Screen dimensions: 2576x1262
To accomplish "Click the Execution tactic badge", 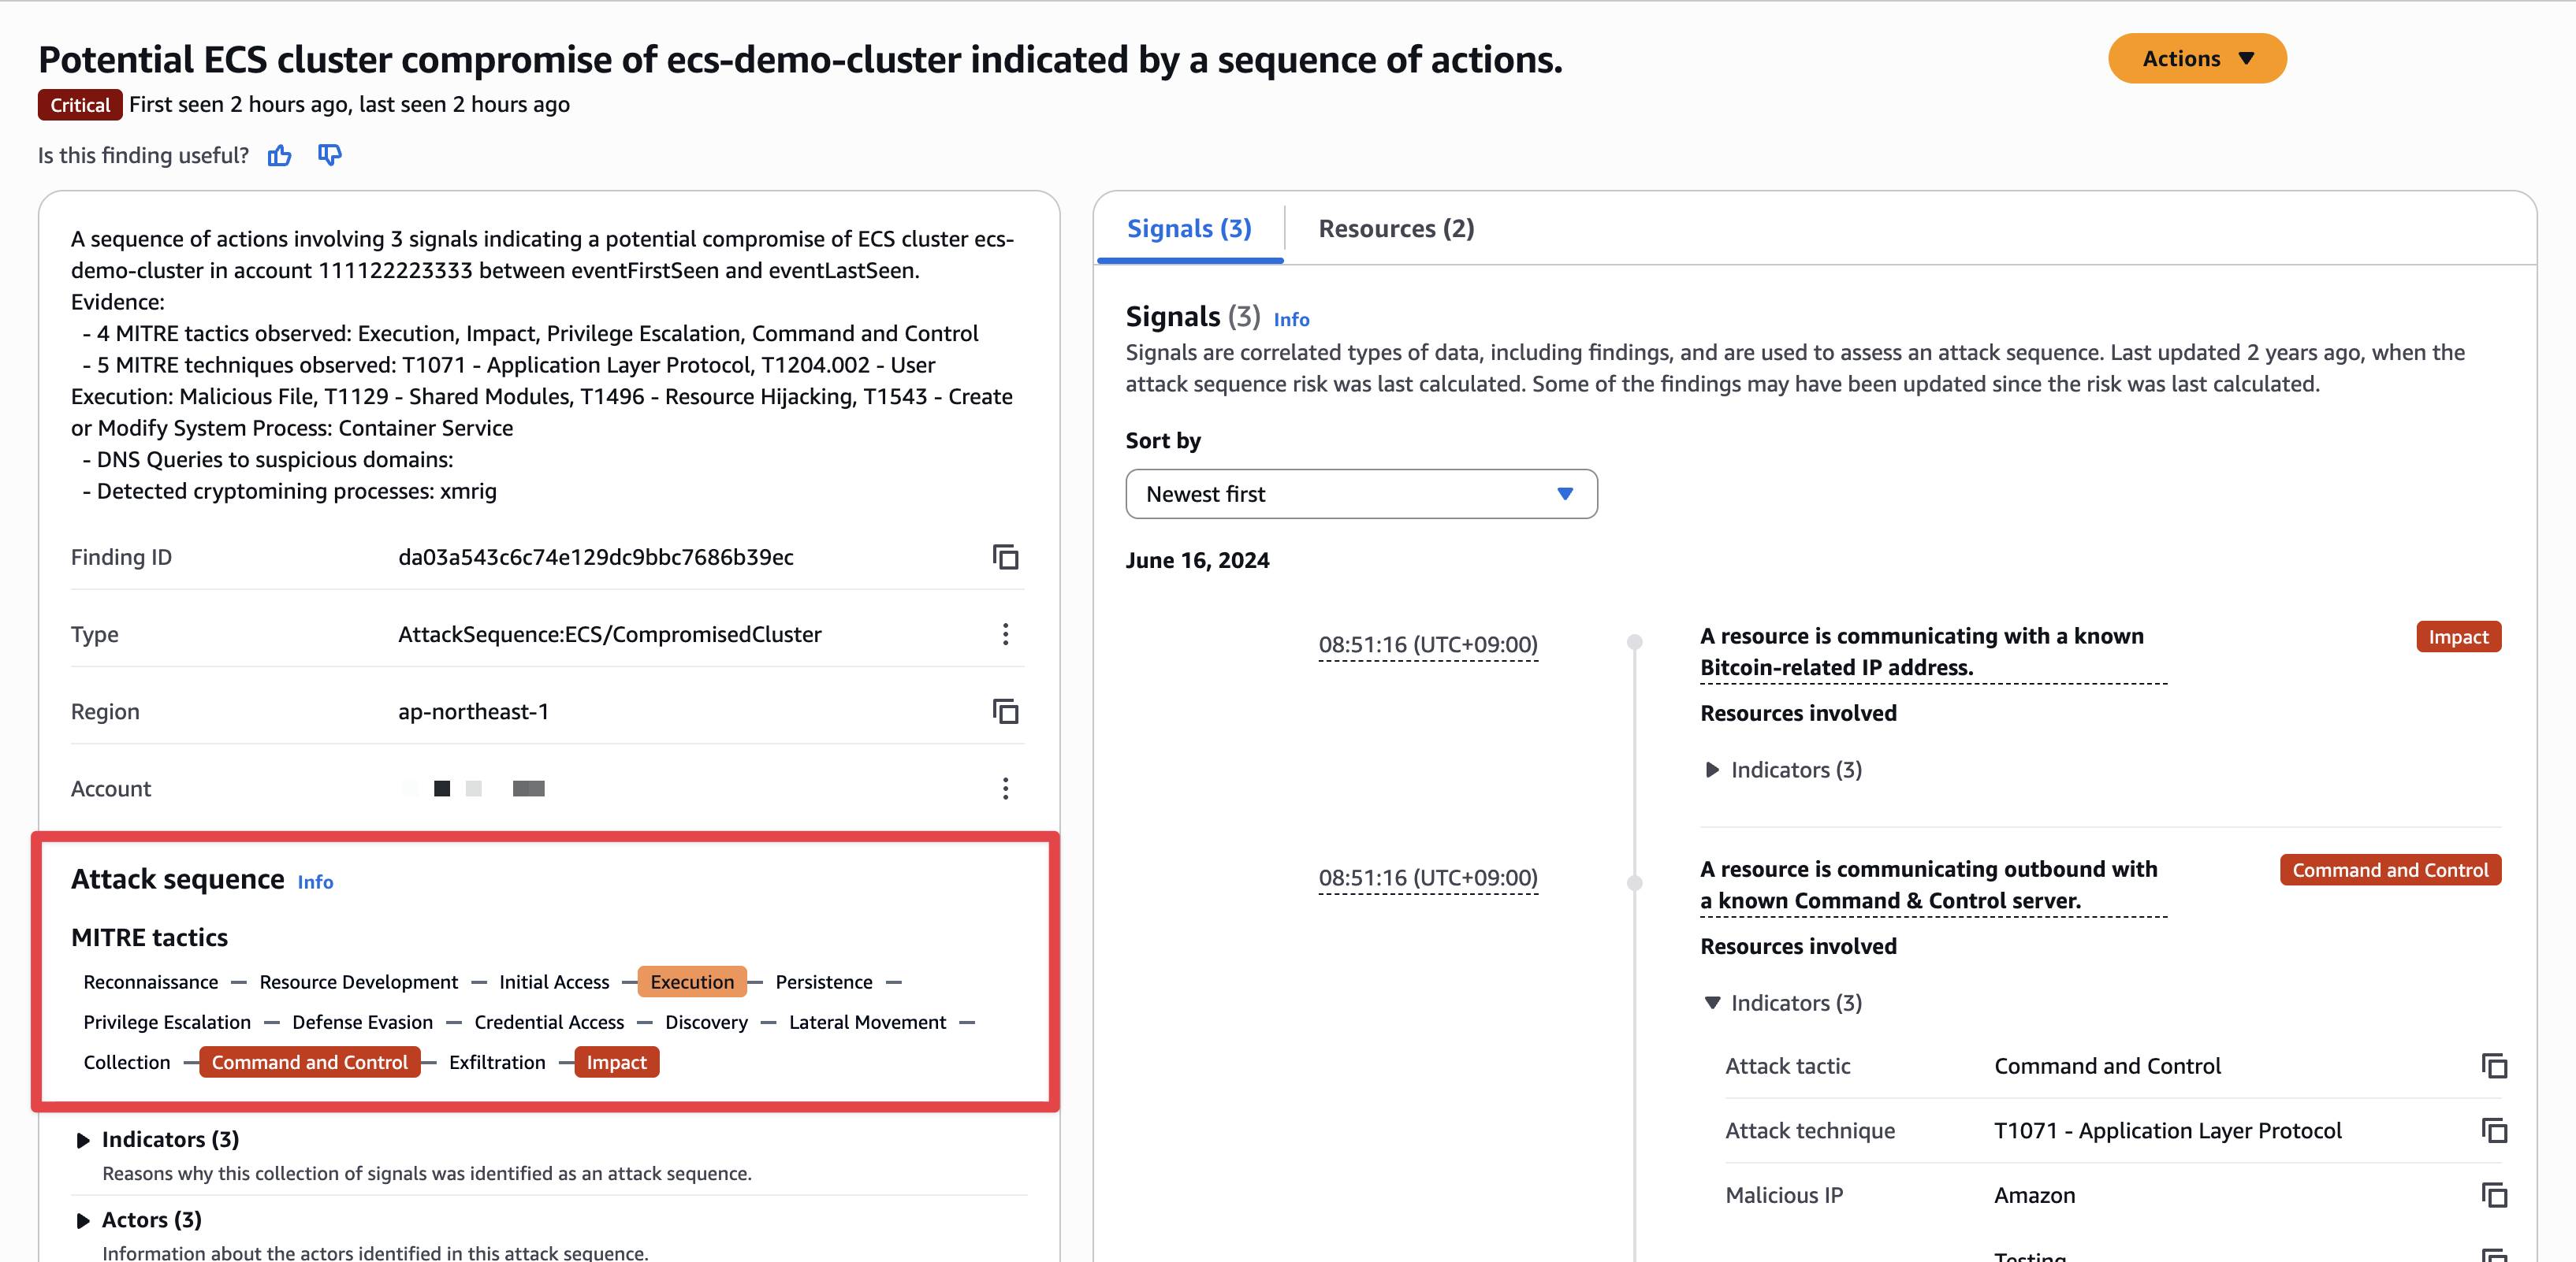I will coord(691,982).
